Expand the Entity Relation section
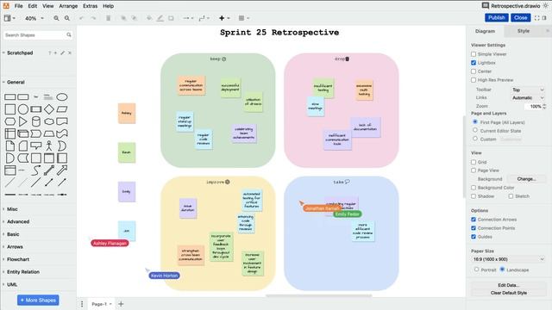This screenshot has height=310, width=552. point(23,272)
